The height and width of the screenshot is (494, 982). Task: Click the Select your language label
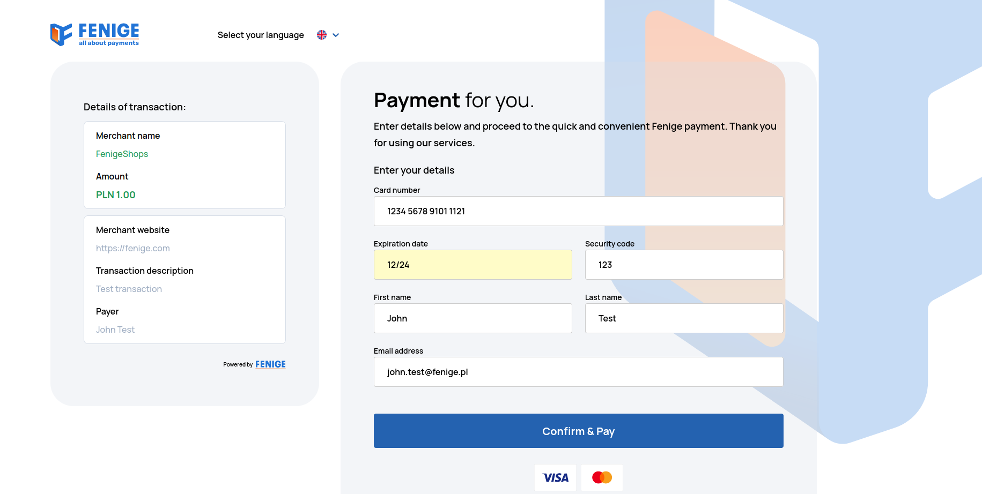[x=261, y=35]
